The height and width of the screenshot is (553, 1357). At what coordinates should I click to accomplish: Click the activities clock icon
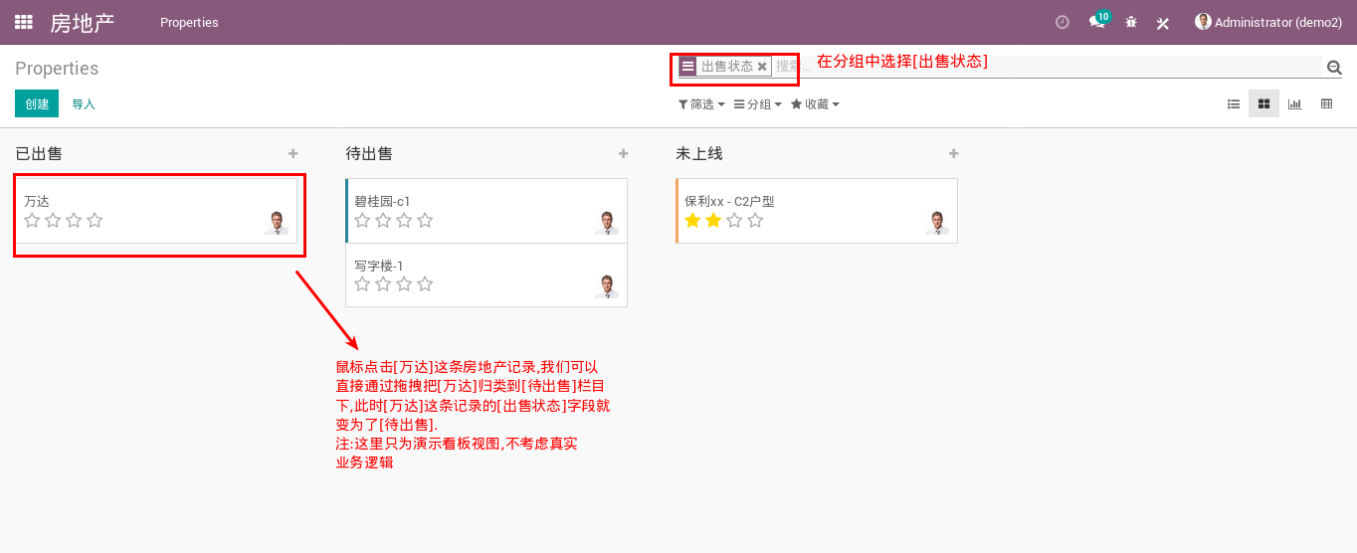coord(1063,22)
